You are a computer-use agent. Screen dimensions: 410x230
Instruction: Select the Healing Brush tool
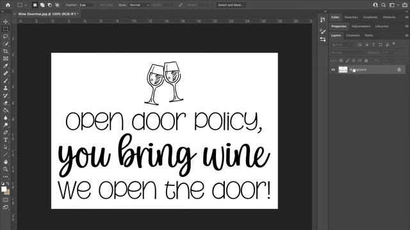click(6, 73)
